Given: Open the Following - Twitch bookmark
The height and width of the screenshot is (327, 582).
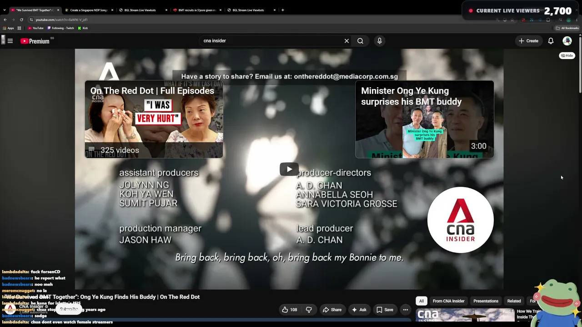Looking at the screenshot, I should tap(60, 28).
